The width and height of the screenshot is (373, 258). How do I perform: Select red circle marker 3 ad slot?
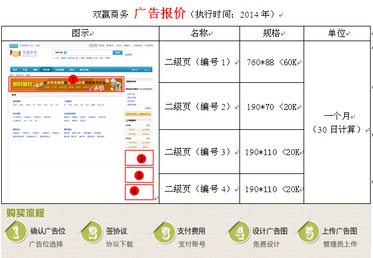(139, 175)
